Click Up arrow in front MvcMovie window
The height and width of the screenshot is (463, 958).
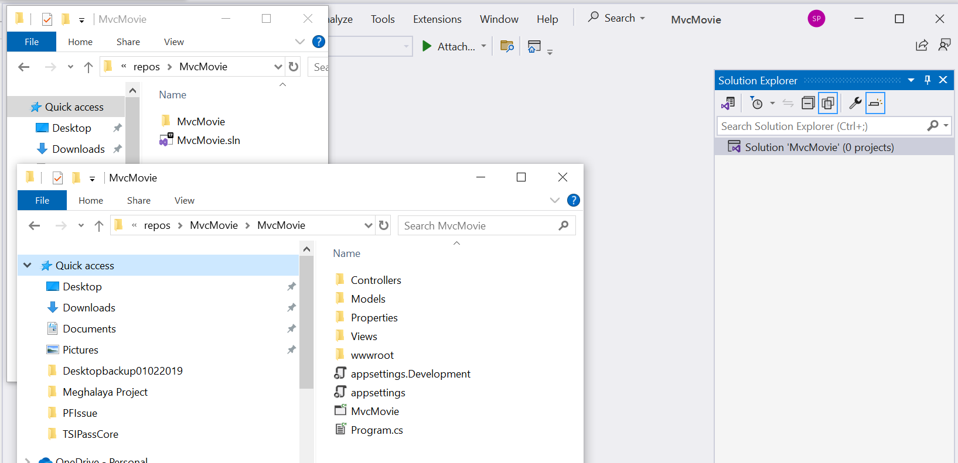point(99,225)
